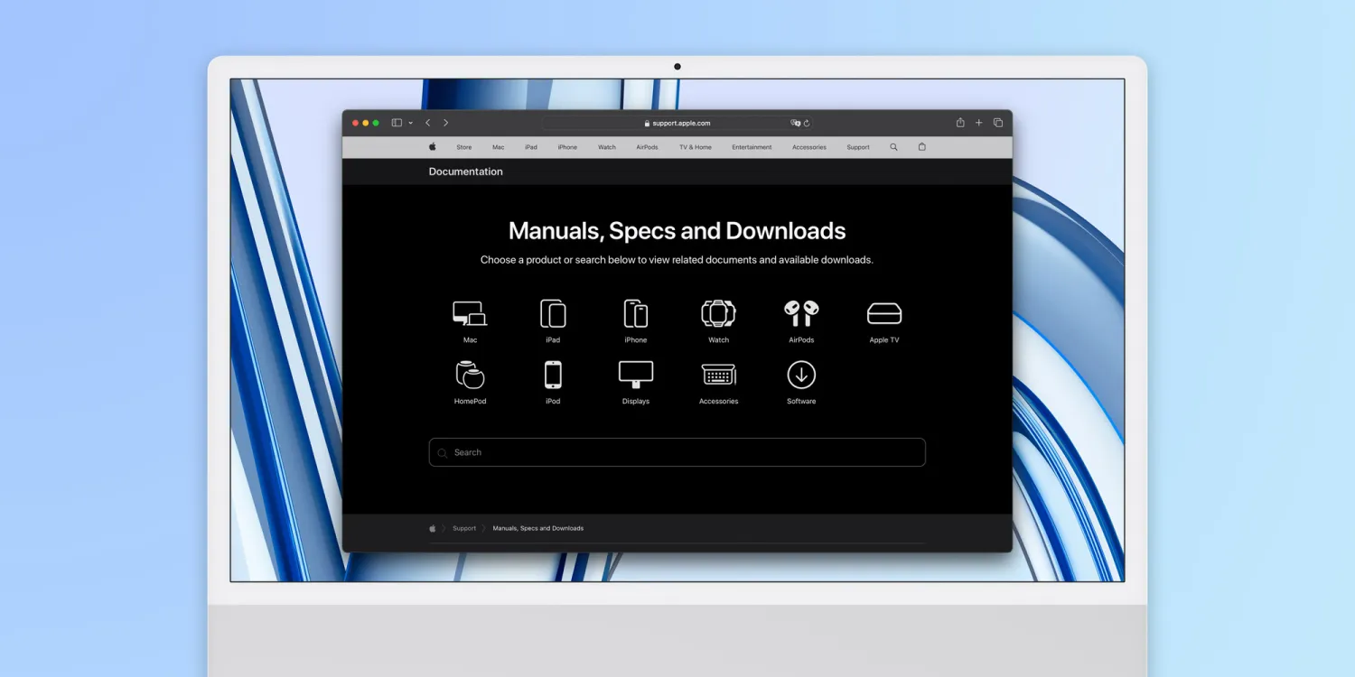Viewport: 1355px width, 677px height.
Task: Click the Apple logo in the site navigation bar
Action: pos(433,146)
